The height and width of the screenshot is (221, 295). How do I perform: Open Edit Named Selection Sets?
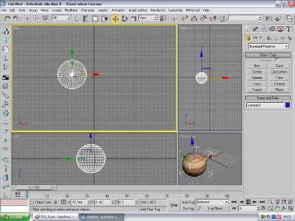coord(223,18)
